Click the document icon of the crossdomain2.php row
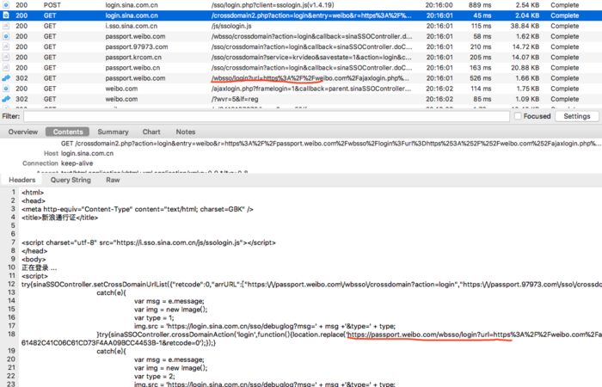602x387 pixels. coord(6,15)
